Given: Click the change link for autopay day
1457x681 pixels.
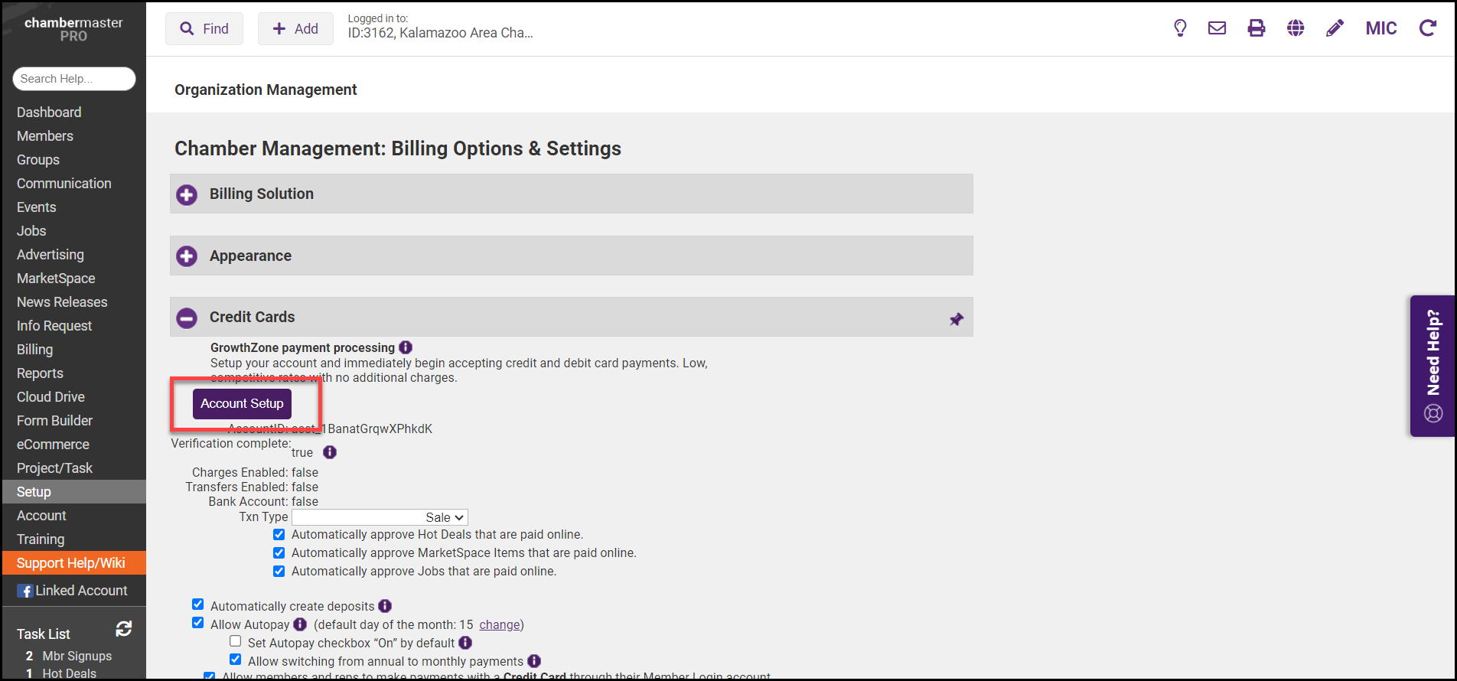Looking at the screenshot, I should click(499, 625).
